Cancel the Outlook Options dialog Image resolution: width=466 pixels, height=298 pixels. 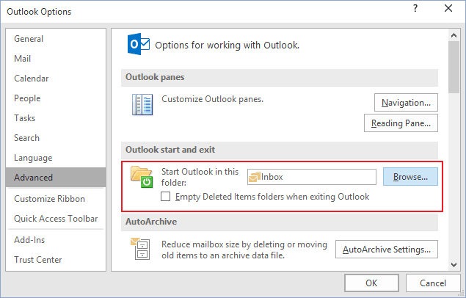(x=433, y=283)
